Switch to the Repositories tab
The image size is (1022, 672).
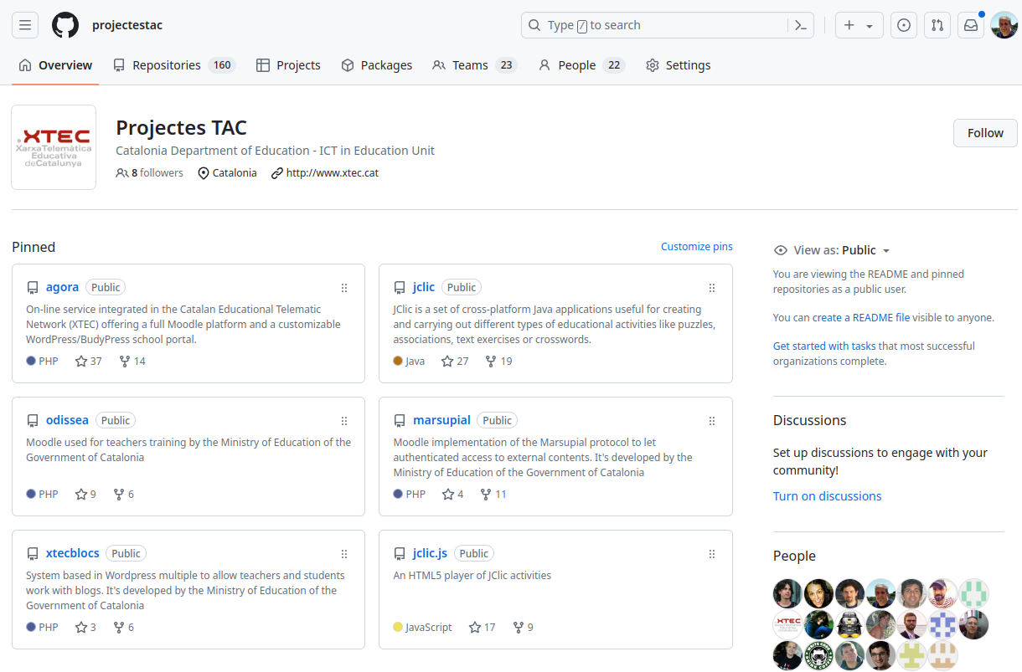174,65
